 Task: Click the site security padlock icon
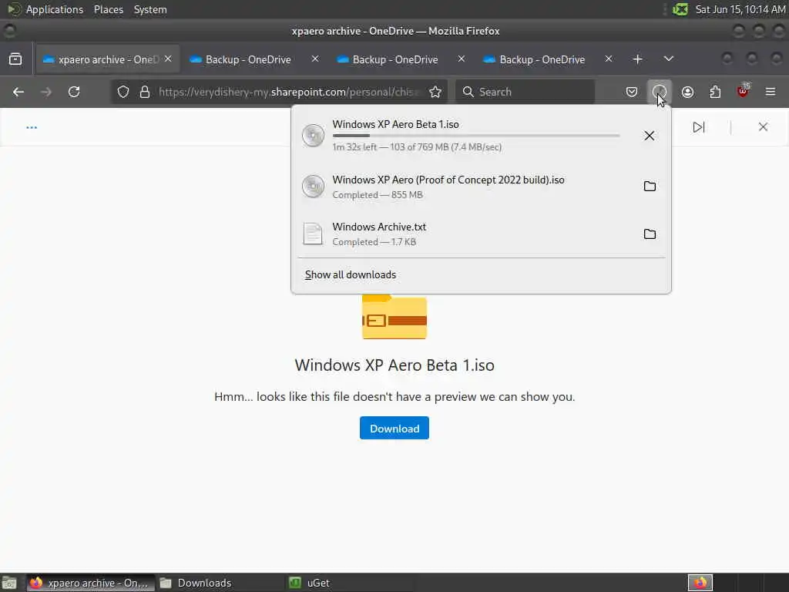tap(145, 92)
